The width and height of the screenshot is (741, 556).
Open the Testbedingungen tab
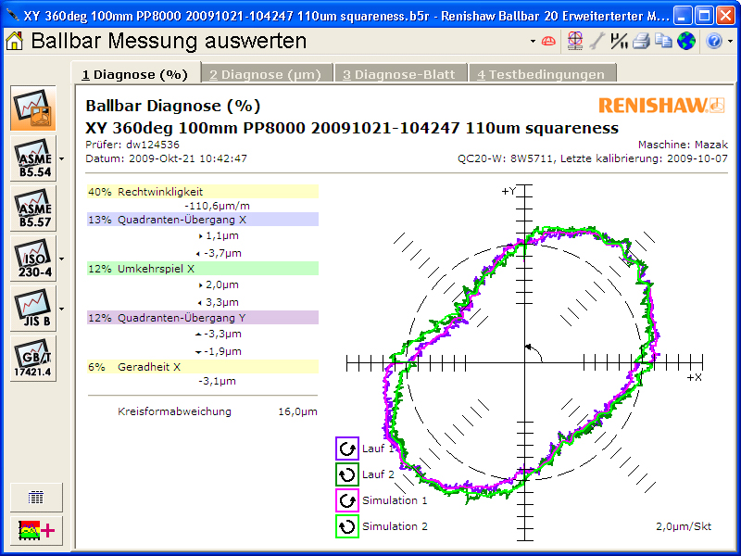[x=541, y=74]
